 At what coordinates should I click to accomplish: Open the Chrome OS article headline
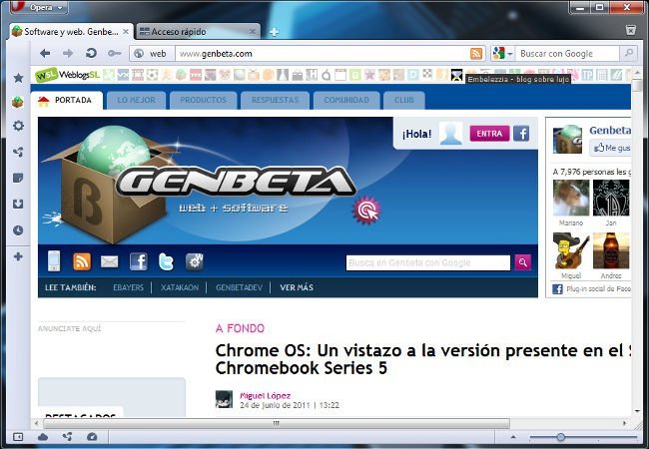(x=423, y=359)
